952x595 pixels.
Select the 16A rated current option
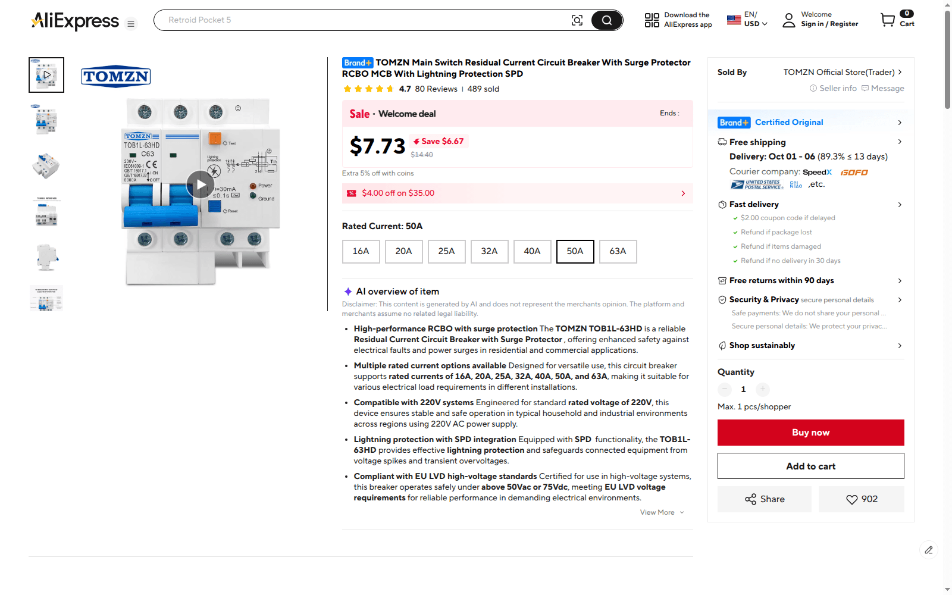pyautogui.click(x=361, y=251)
